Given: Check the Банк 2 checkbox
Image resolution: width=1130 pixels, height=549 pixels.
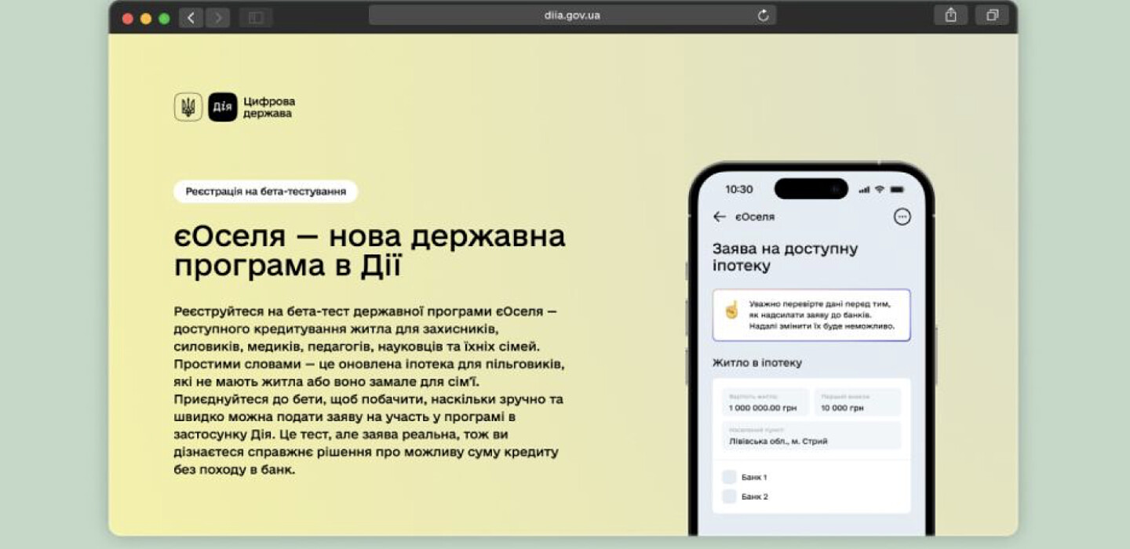Looking at the screenshot, I should coord(729,496).
